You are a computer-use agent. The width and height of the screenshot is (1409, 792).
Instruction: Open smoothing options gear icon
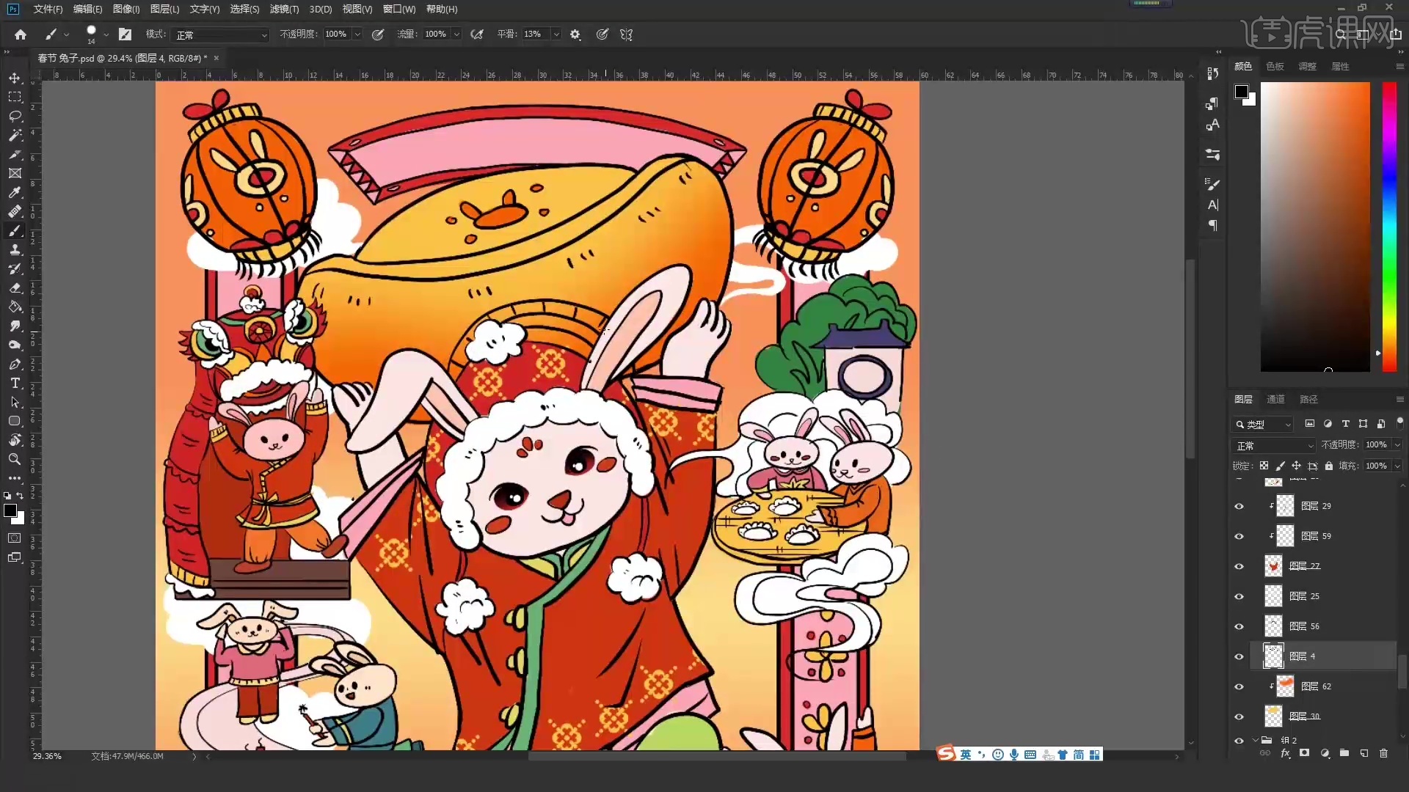[575, 34]
